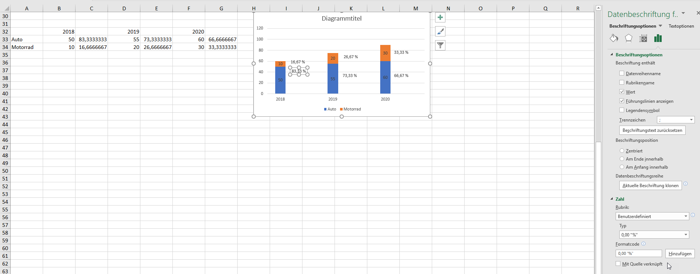Click Aktuelle Beschriftung klonen button
Screen dimensions: 700x274
(x=650, y=186)
